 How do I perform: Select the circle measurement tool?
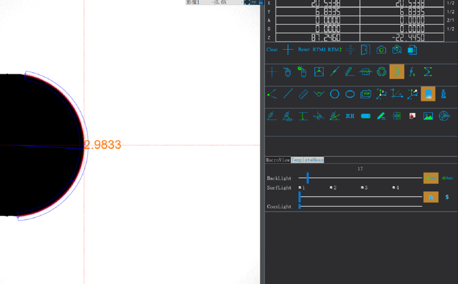pos(334,94)
